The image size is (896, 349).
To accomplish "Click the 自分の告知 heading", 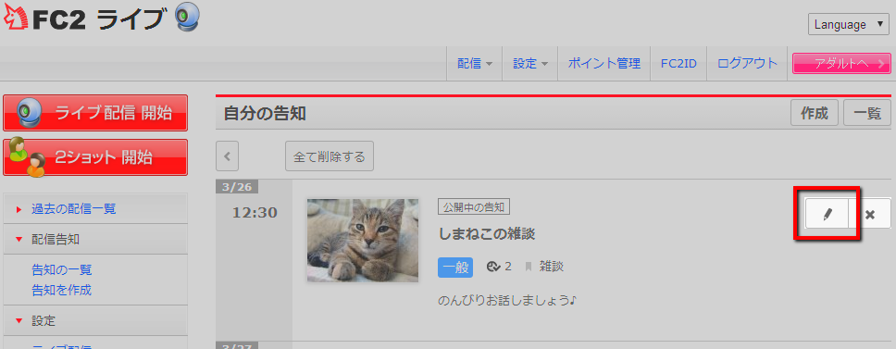I will (265, 113).
